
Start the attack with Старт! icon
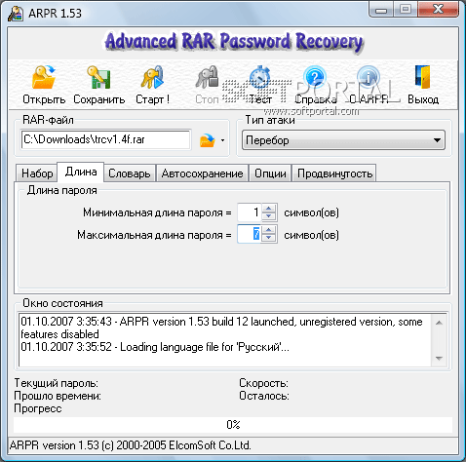[x=152, y=77]
